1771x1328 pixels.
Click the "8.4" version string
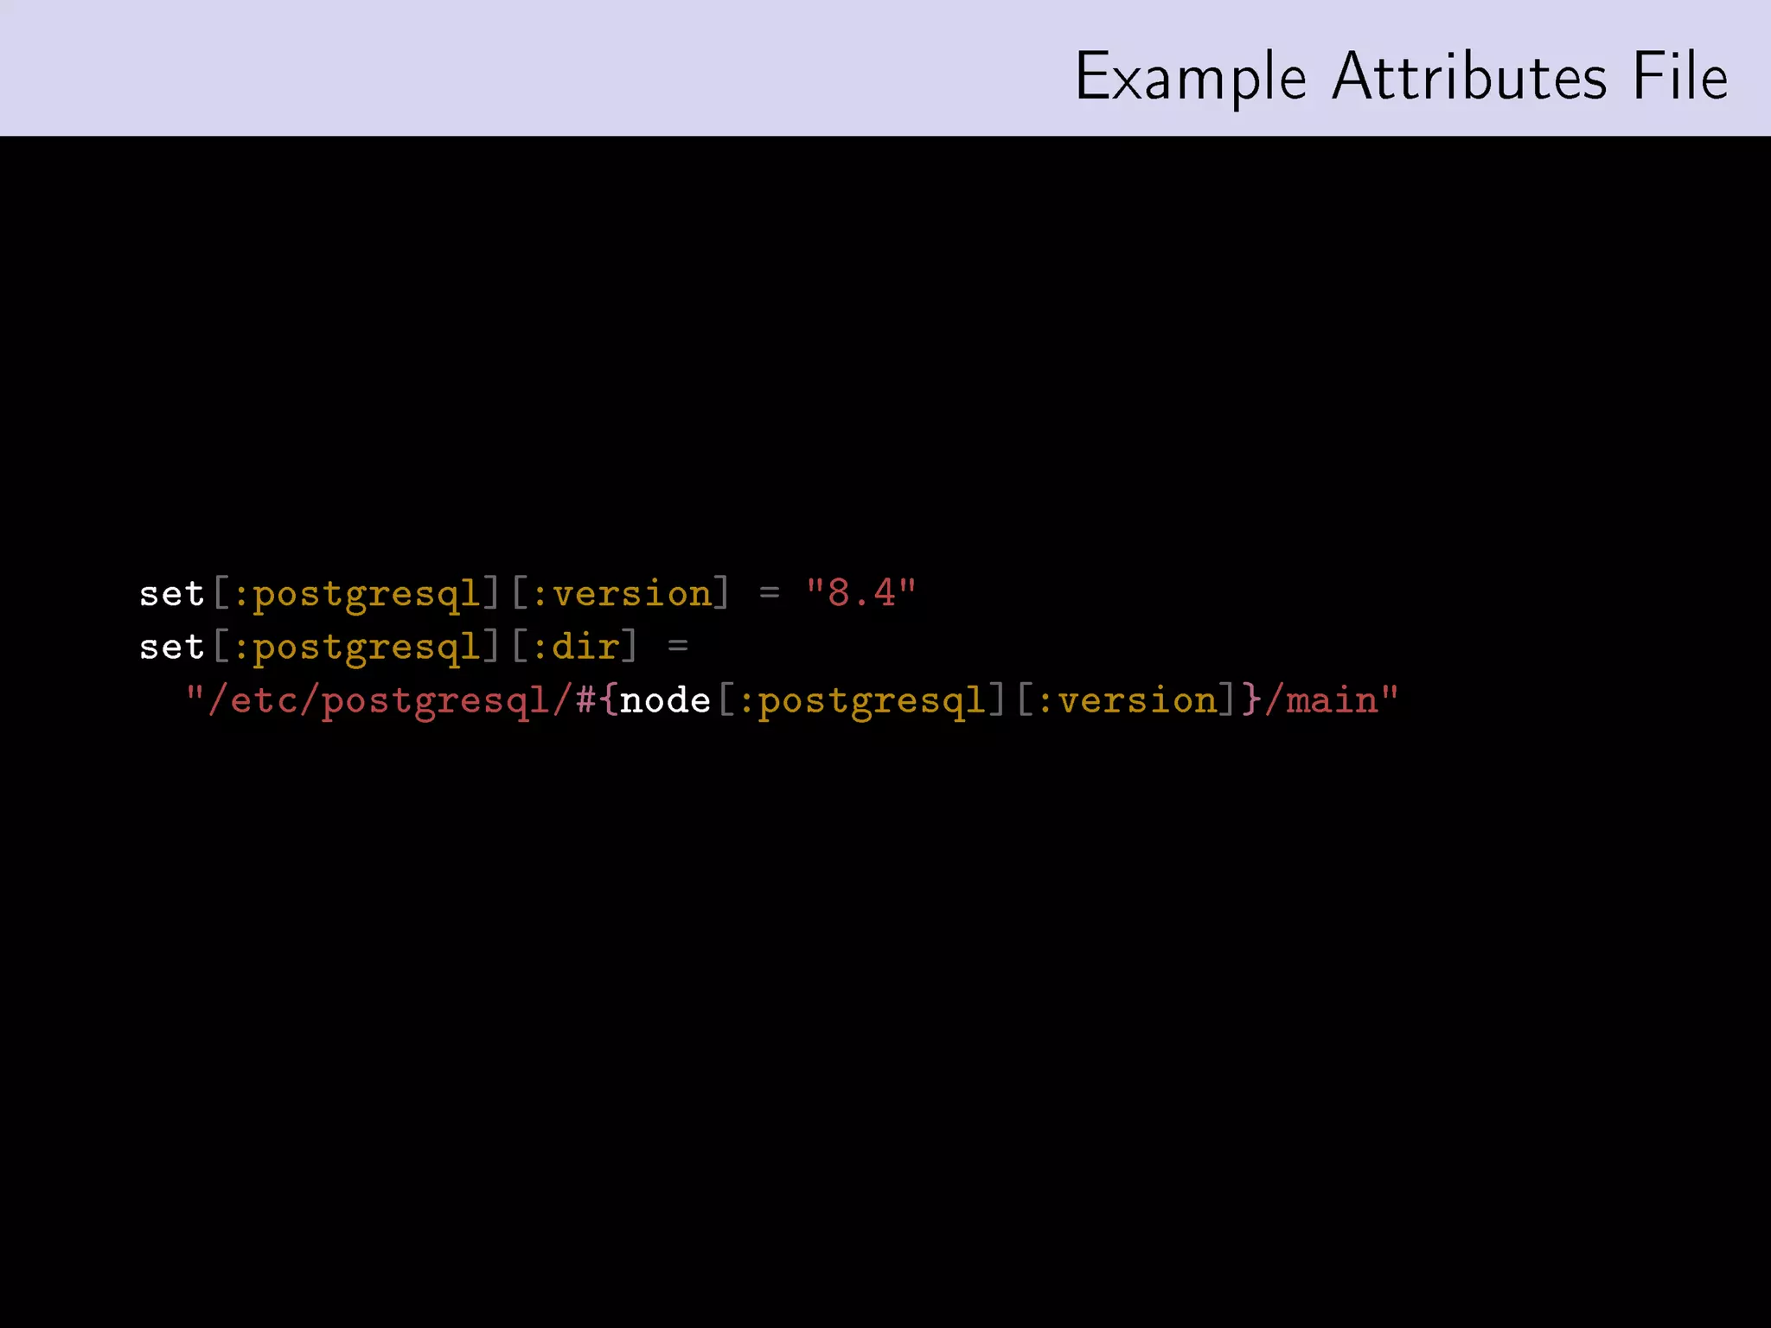click(x=860, y=593)
